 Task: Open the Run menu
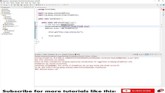(x=30, y=3)
